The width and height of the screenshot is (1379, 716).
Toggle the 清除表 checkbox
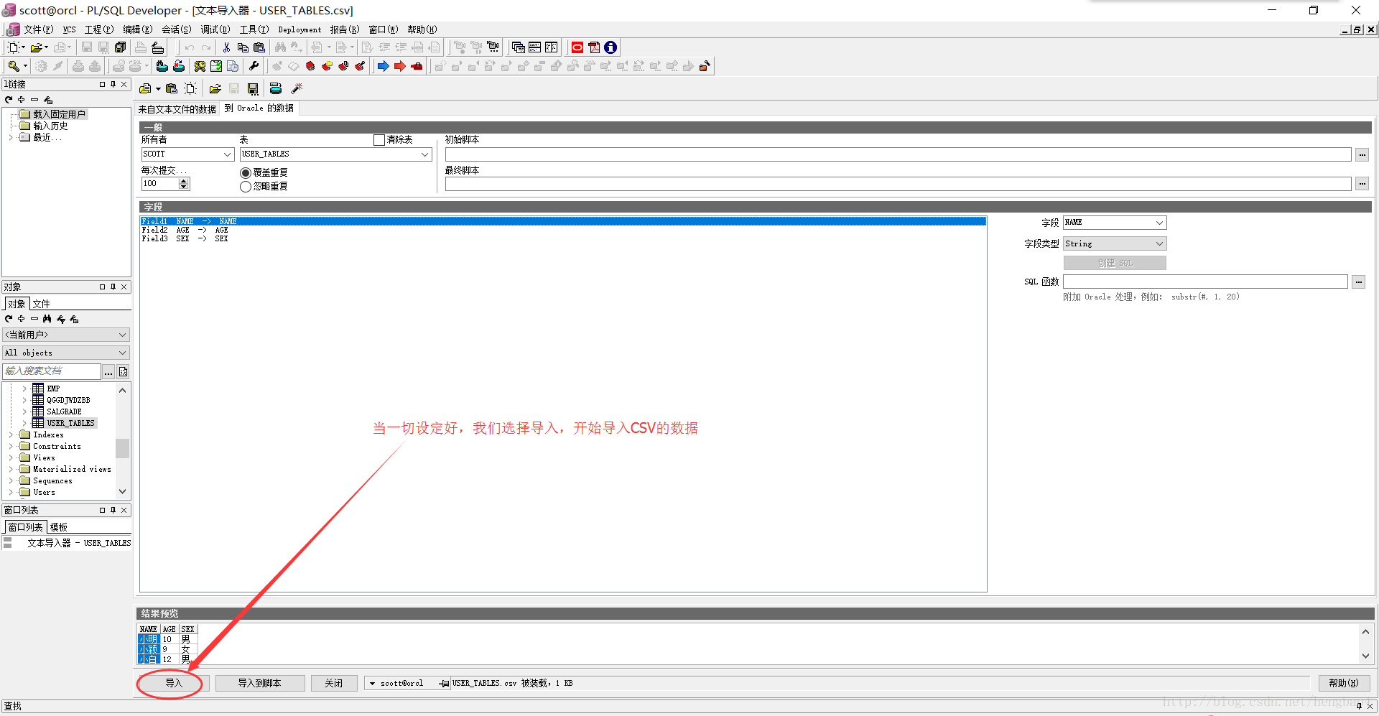coord(379,140)
